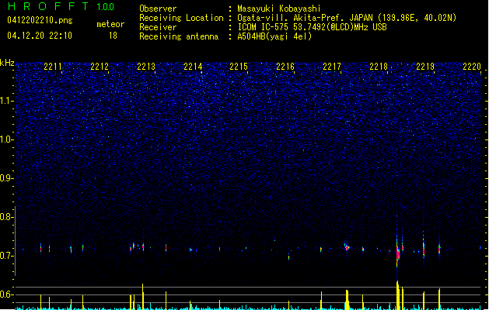Click time marker 2211
489x310 pixels.
point(53,67)
